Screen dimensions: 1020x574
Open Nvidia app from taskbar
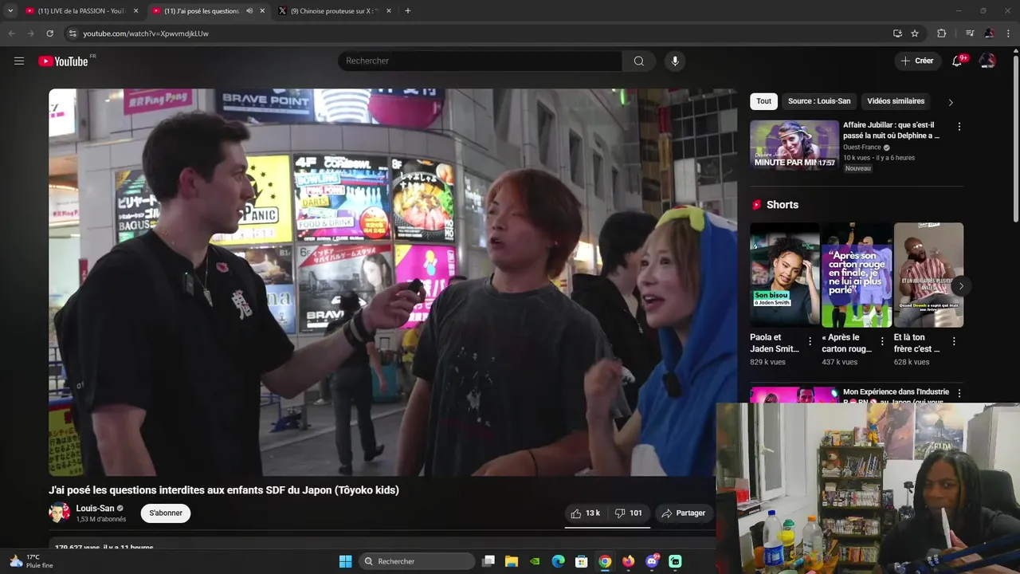(535, 561)
